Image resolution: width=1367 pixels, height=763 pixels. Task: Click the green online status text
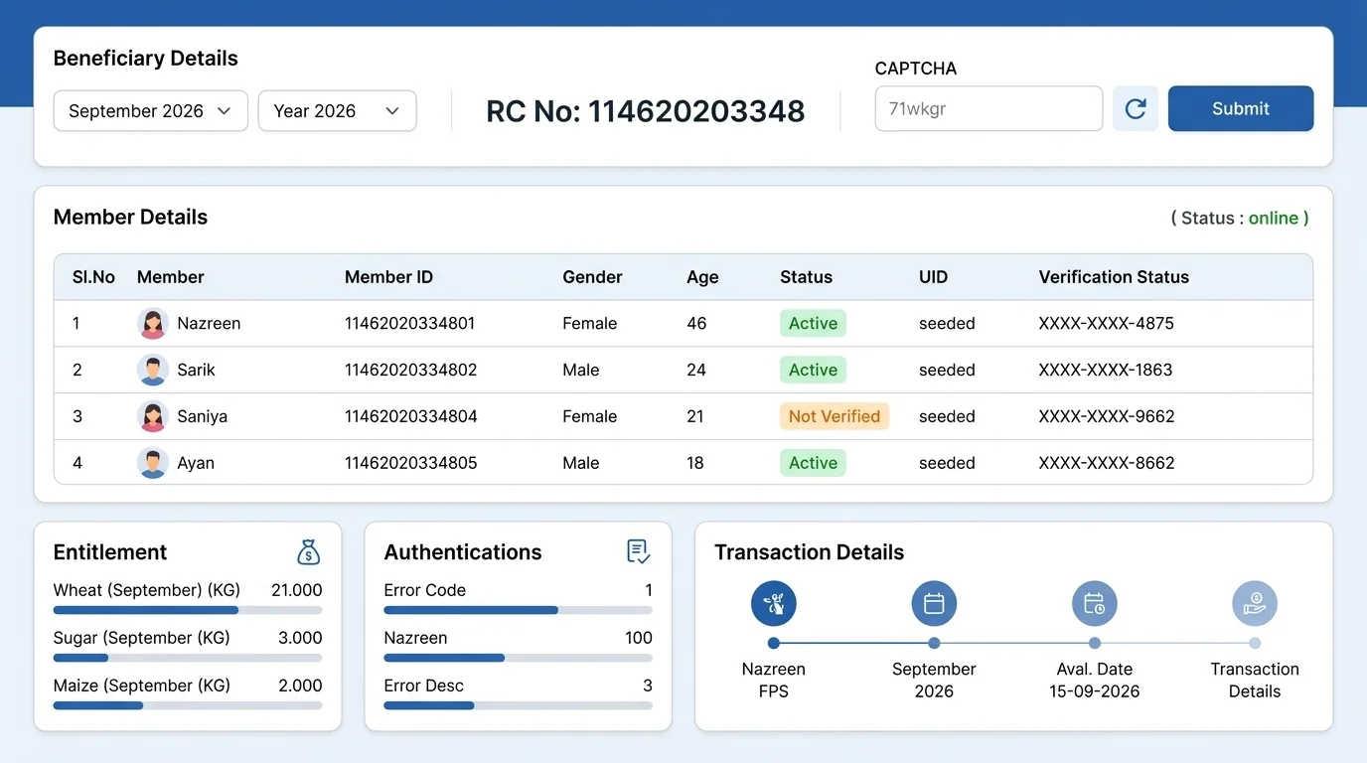(x=1274, y=218)
